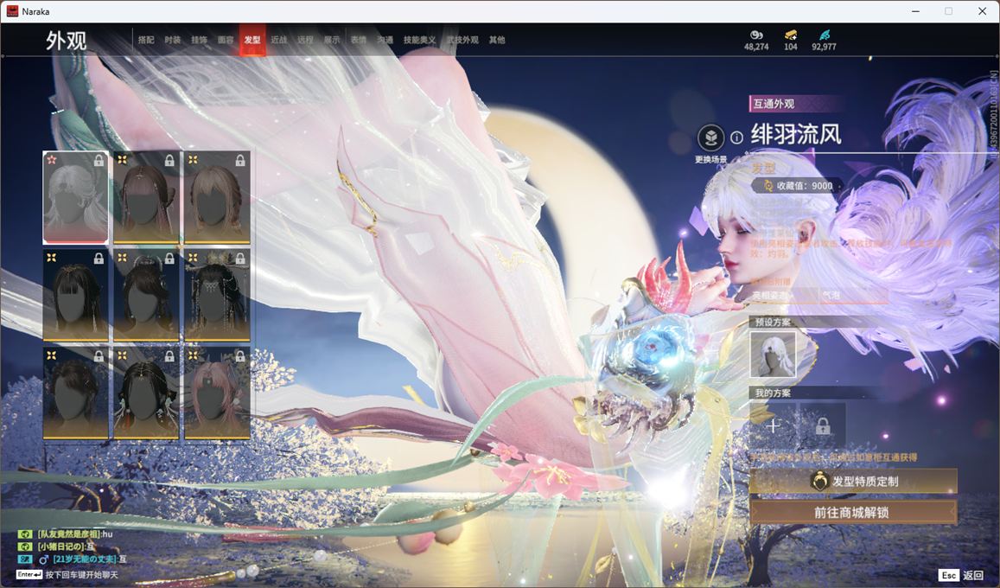1000x588 pixels.
Task: Go to the 面容 tab
Action: [226, 40]
